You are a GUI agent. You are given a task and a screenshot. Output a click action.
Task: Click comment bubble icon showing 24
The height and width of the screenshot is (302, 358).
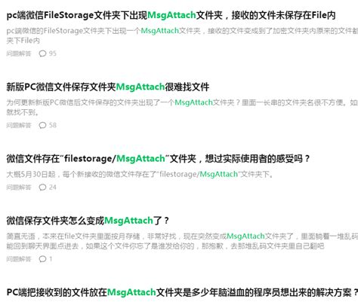coord(42,187)
